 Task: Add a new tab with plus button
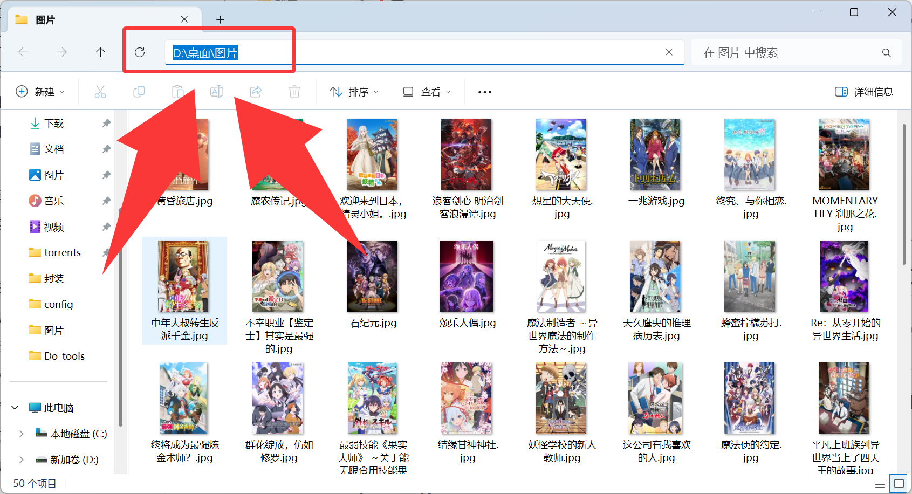[x=220, y=20]
